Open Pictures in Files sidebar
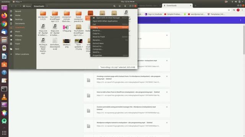 (x=19, y=35)
